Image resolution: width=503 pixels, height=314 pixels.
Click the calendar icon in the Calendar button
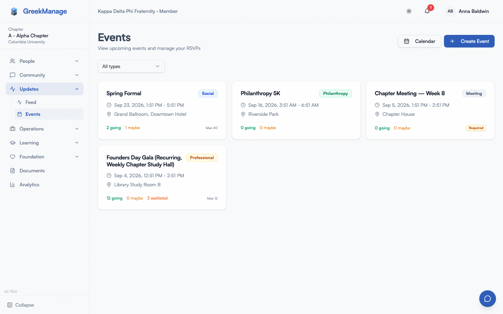(407, 41)
